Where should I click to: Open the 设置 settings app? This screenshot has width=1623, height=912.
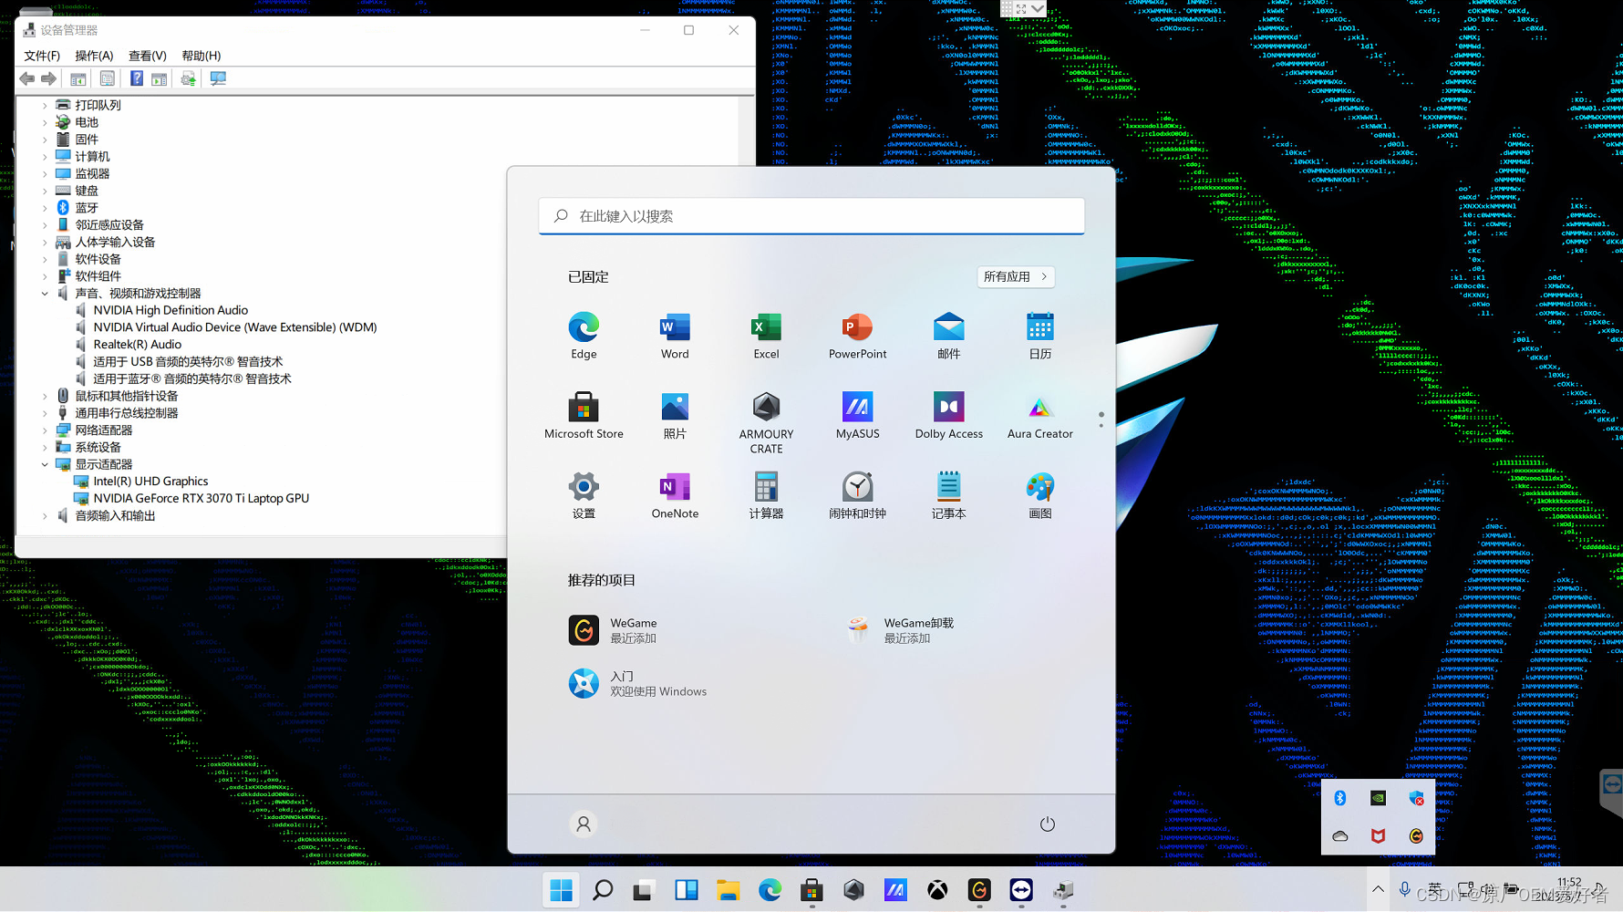coord(584,496)
